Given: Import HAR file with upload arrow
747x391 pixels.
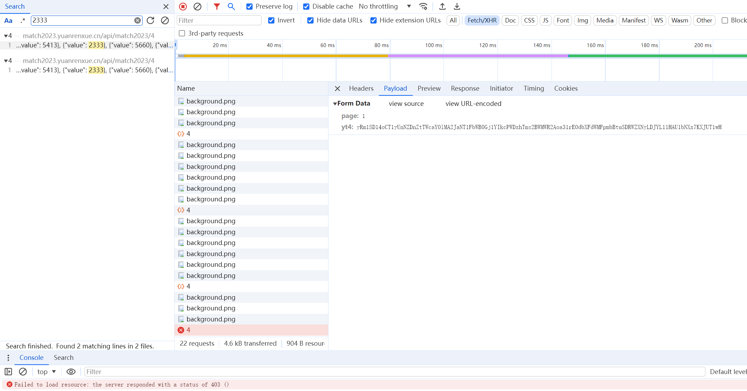Looking at the screenshot, I should point(442,7).
